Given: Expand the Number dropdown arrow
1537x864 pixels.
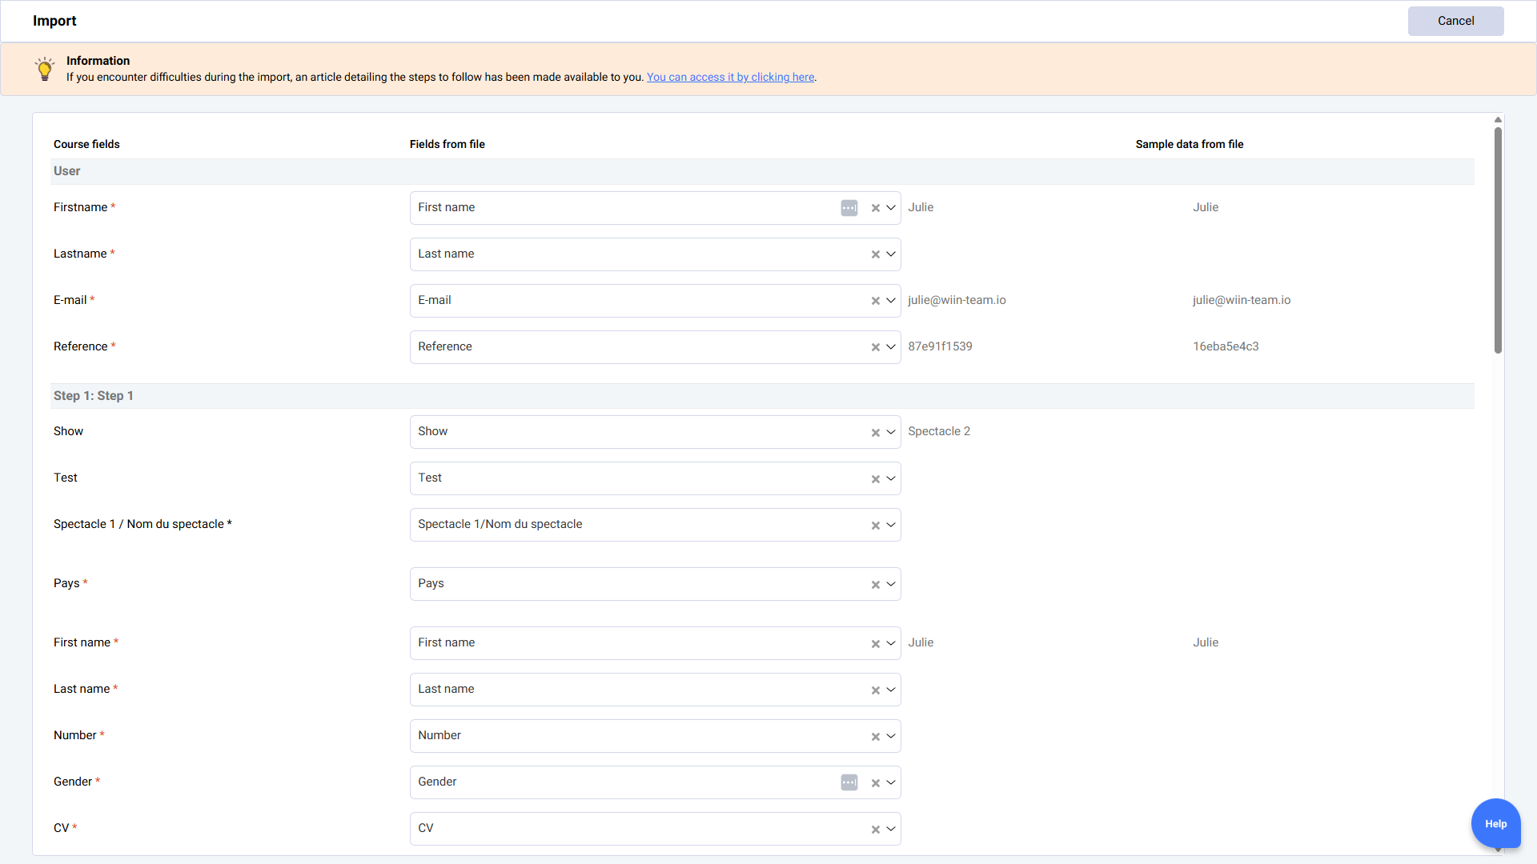Looking at the screenshot, I should pyautogui.click(x=890, y=736).
